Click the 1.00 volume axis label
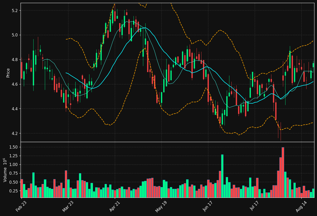The width and height of the screenshot is (317, 216). pyautogui.click(x=13, y=165)
